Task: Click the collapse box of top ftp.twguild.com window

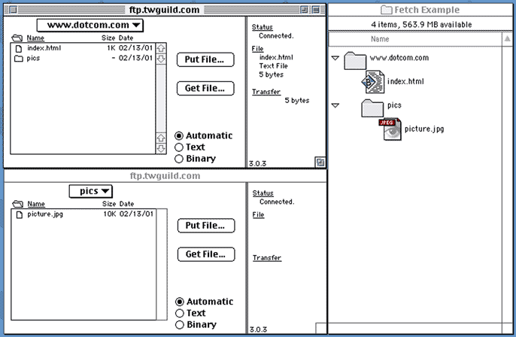Action: click(x=316, y=10)
